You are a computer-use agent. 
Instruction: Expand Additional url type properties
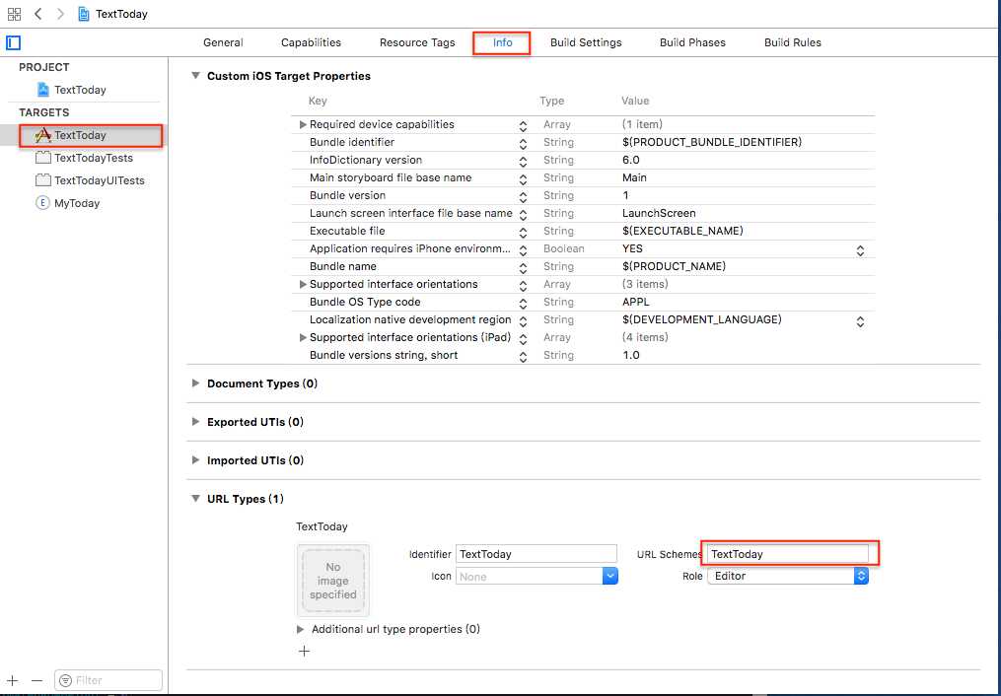[x=300, y=629]
